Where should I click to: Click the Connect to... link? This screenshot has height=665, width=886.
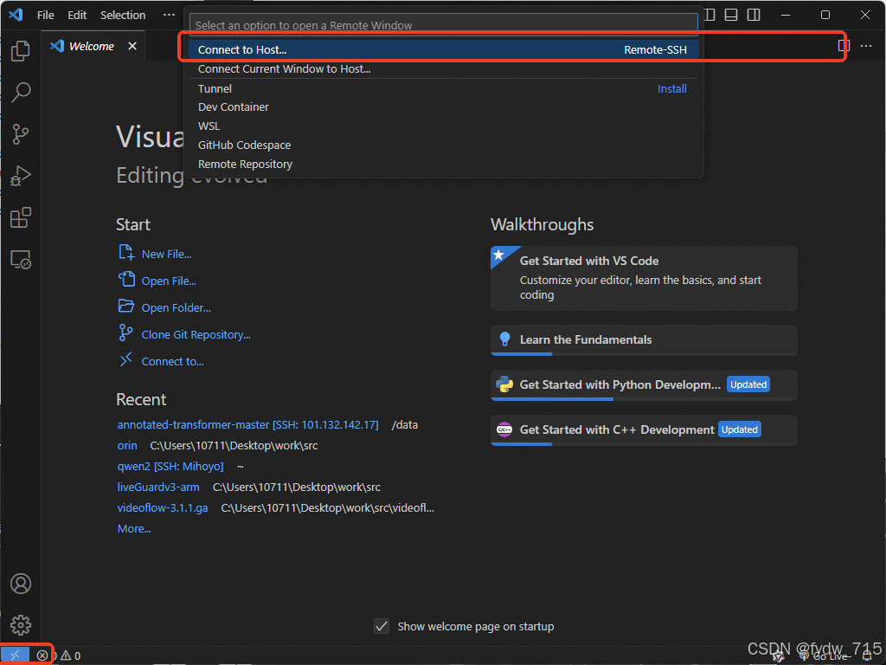[172, 362]
